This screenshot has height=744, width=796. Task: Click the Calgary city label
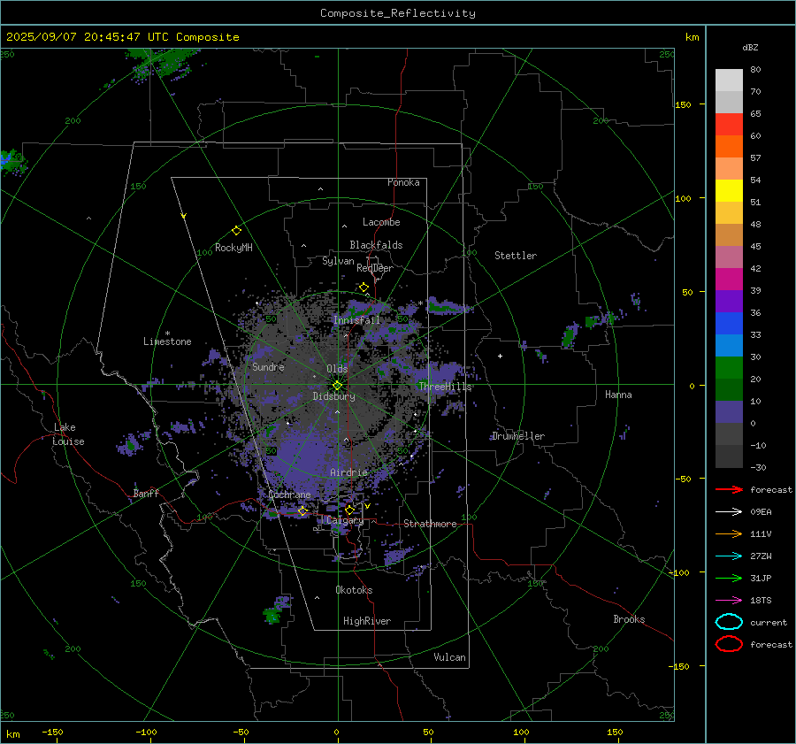pos(345,520)
